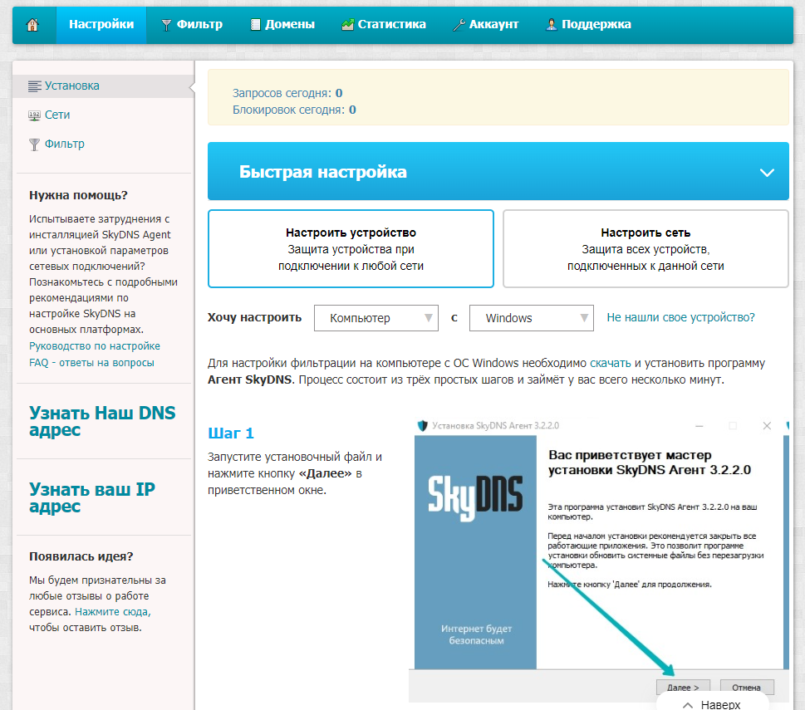
Task: Click the Быстрая настройка header
Action: point(498,171)
